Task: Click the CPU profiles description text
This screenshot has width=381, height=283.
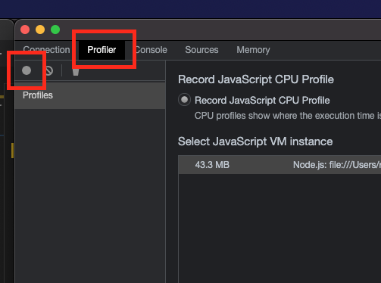Action: click(x=288, y=116)
